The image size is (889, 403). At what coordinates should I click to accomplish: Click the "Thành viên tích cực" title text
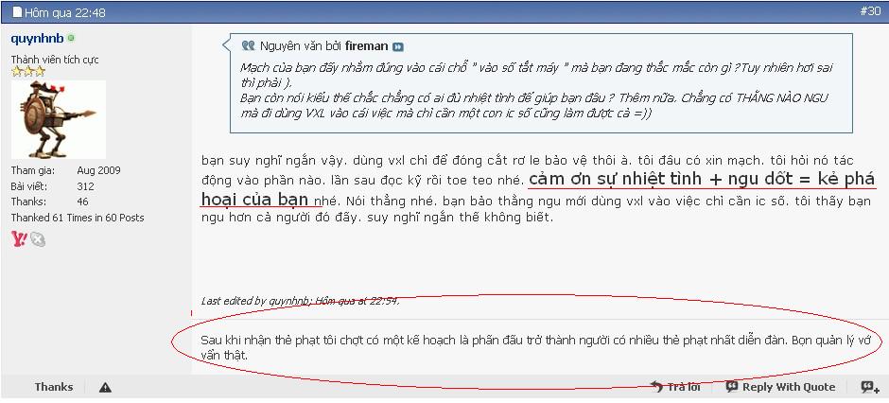[x=55, y=60]
